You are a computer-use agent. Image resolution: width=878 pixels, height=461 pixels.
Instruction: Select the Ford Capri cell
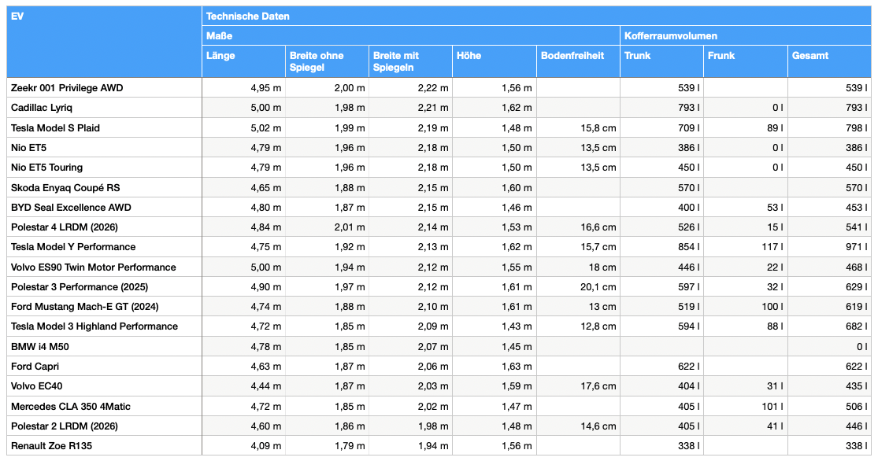coord(104,366)
